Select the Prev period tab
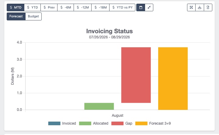The width and height of the screenshot is (219, 135). 49,7
